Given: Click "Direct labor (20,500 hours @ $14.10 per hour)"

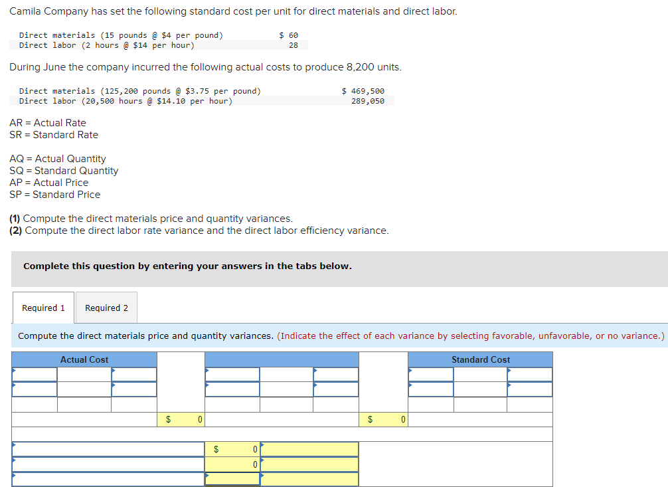Looking at the screenshot, I should coord(125,101).
